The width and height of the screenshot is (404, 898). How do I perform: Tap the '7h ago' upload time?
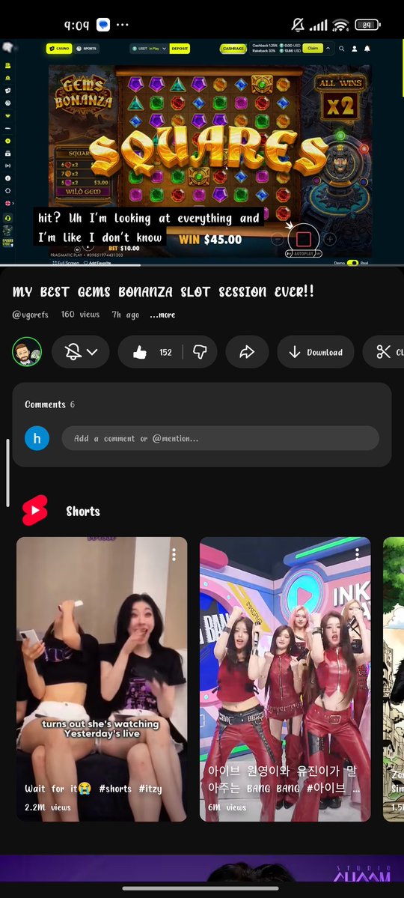[x=126, y=315]
